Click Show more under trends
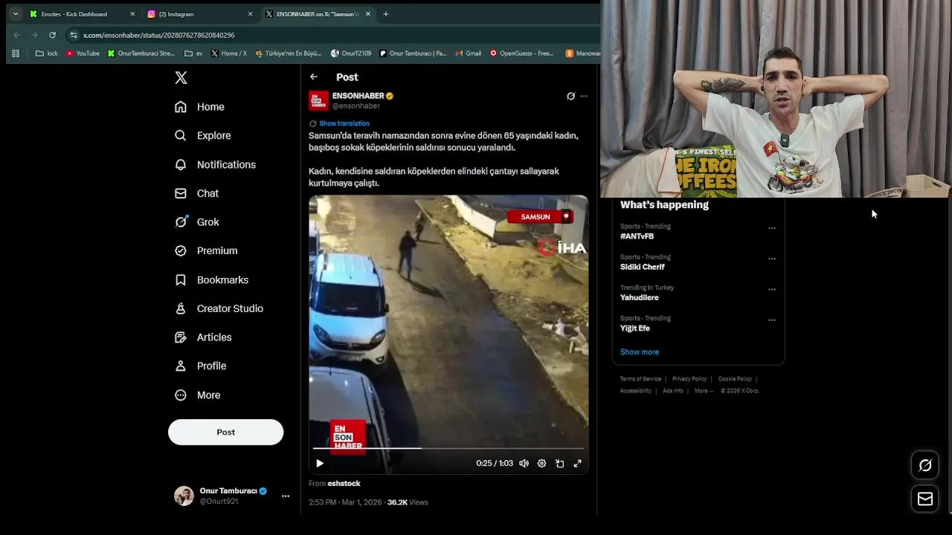The width and height of the screenshot is (952, 535). pos(640,352)
